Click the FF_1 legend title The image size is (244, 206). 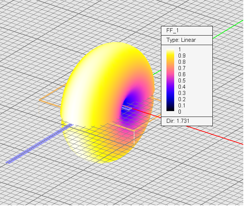pos(172,30)
